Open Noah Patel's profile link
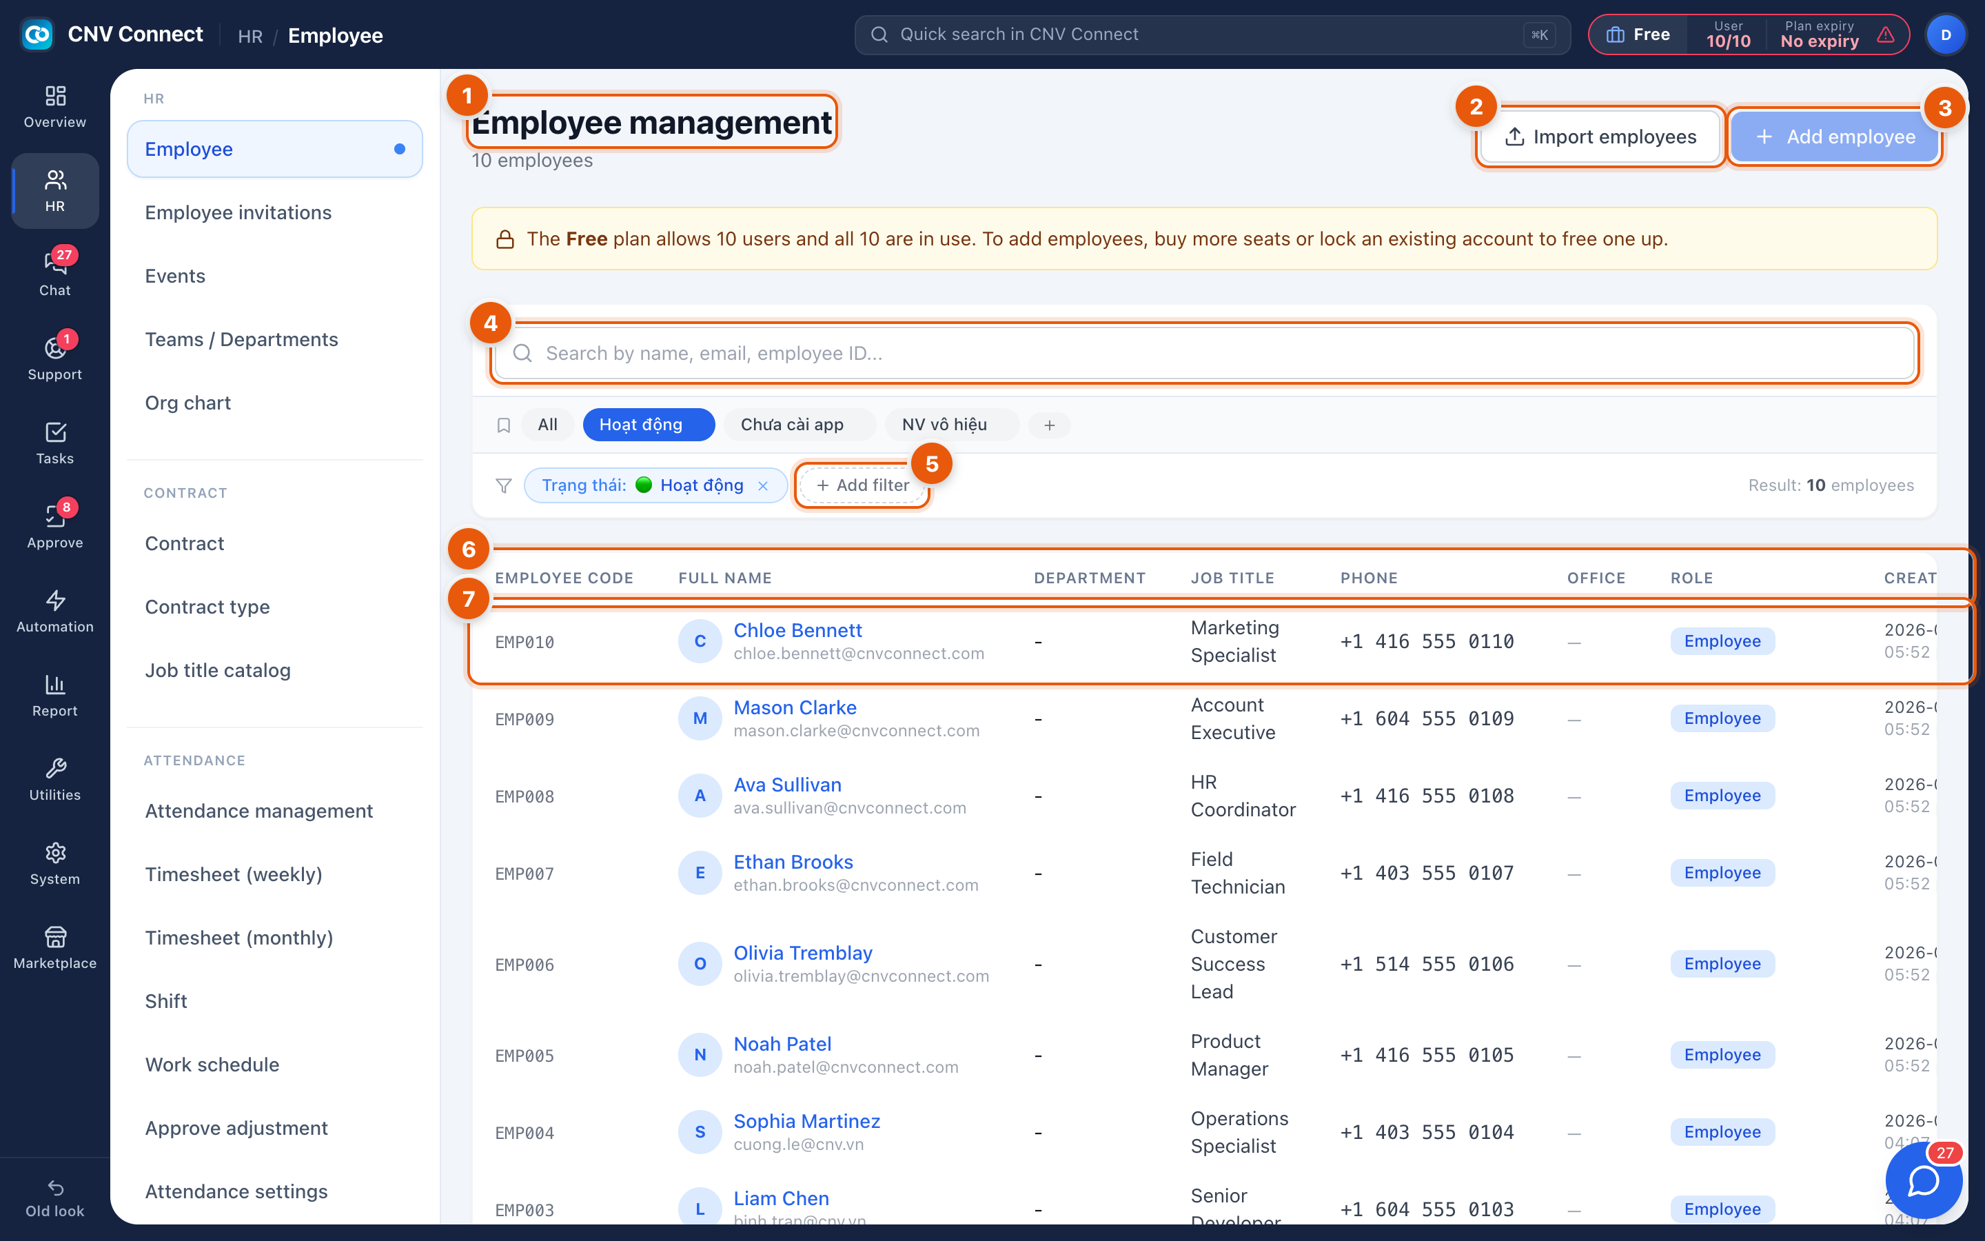This screenshot has height=1241, width=1985. click(782, 1044)
